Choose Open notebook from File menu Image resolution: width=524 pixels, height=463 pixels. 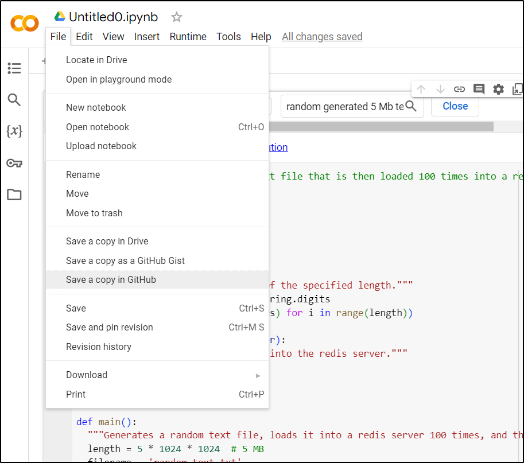tap(157, 127)
